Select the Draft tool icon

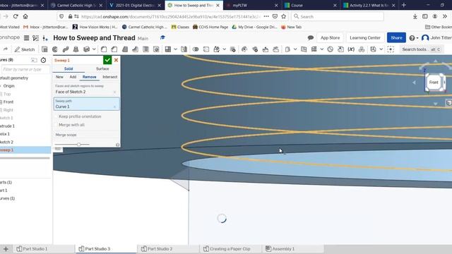coord(125,49)
